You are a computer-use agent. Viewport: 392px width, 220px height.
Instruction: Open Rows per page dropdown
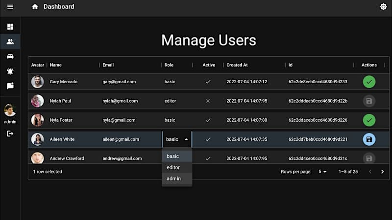pyautogui.click(x=322, y=172)
